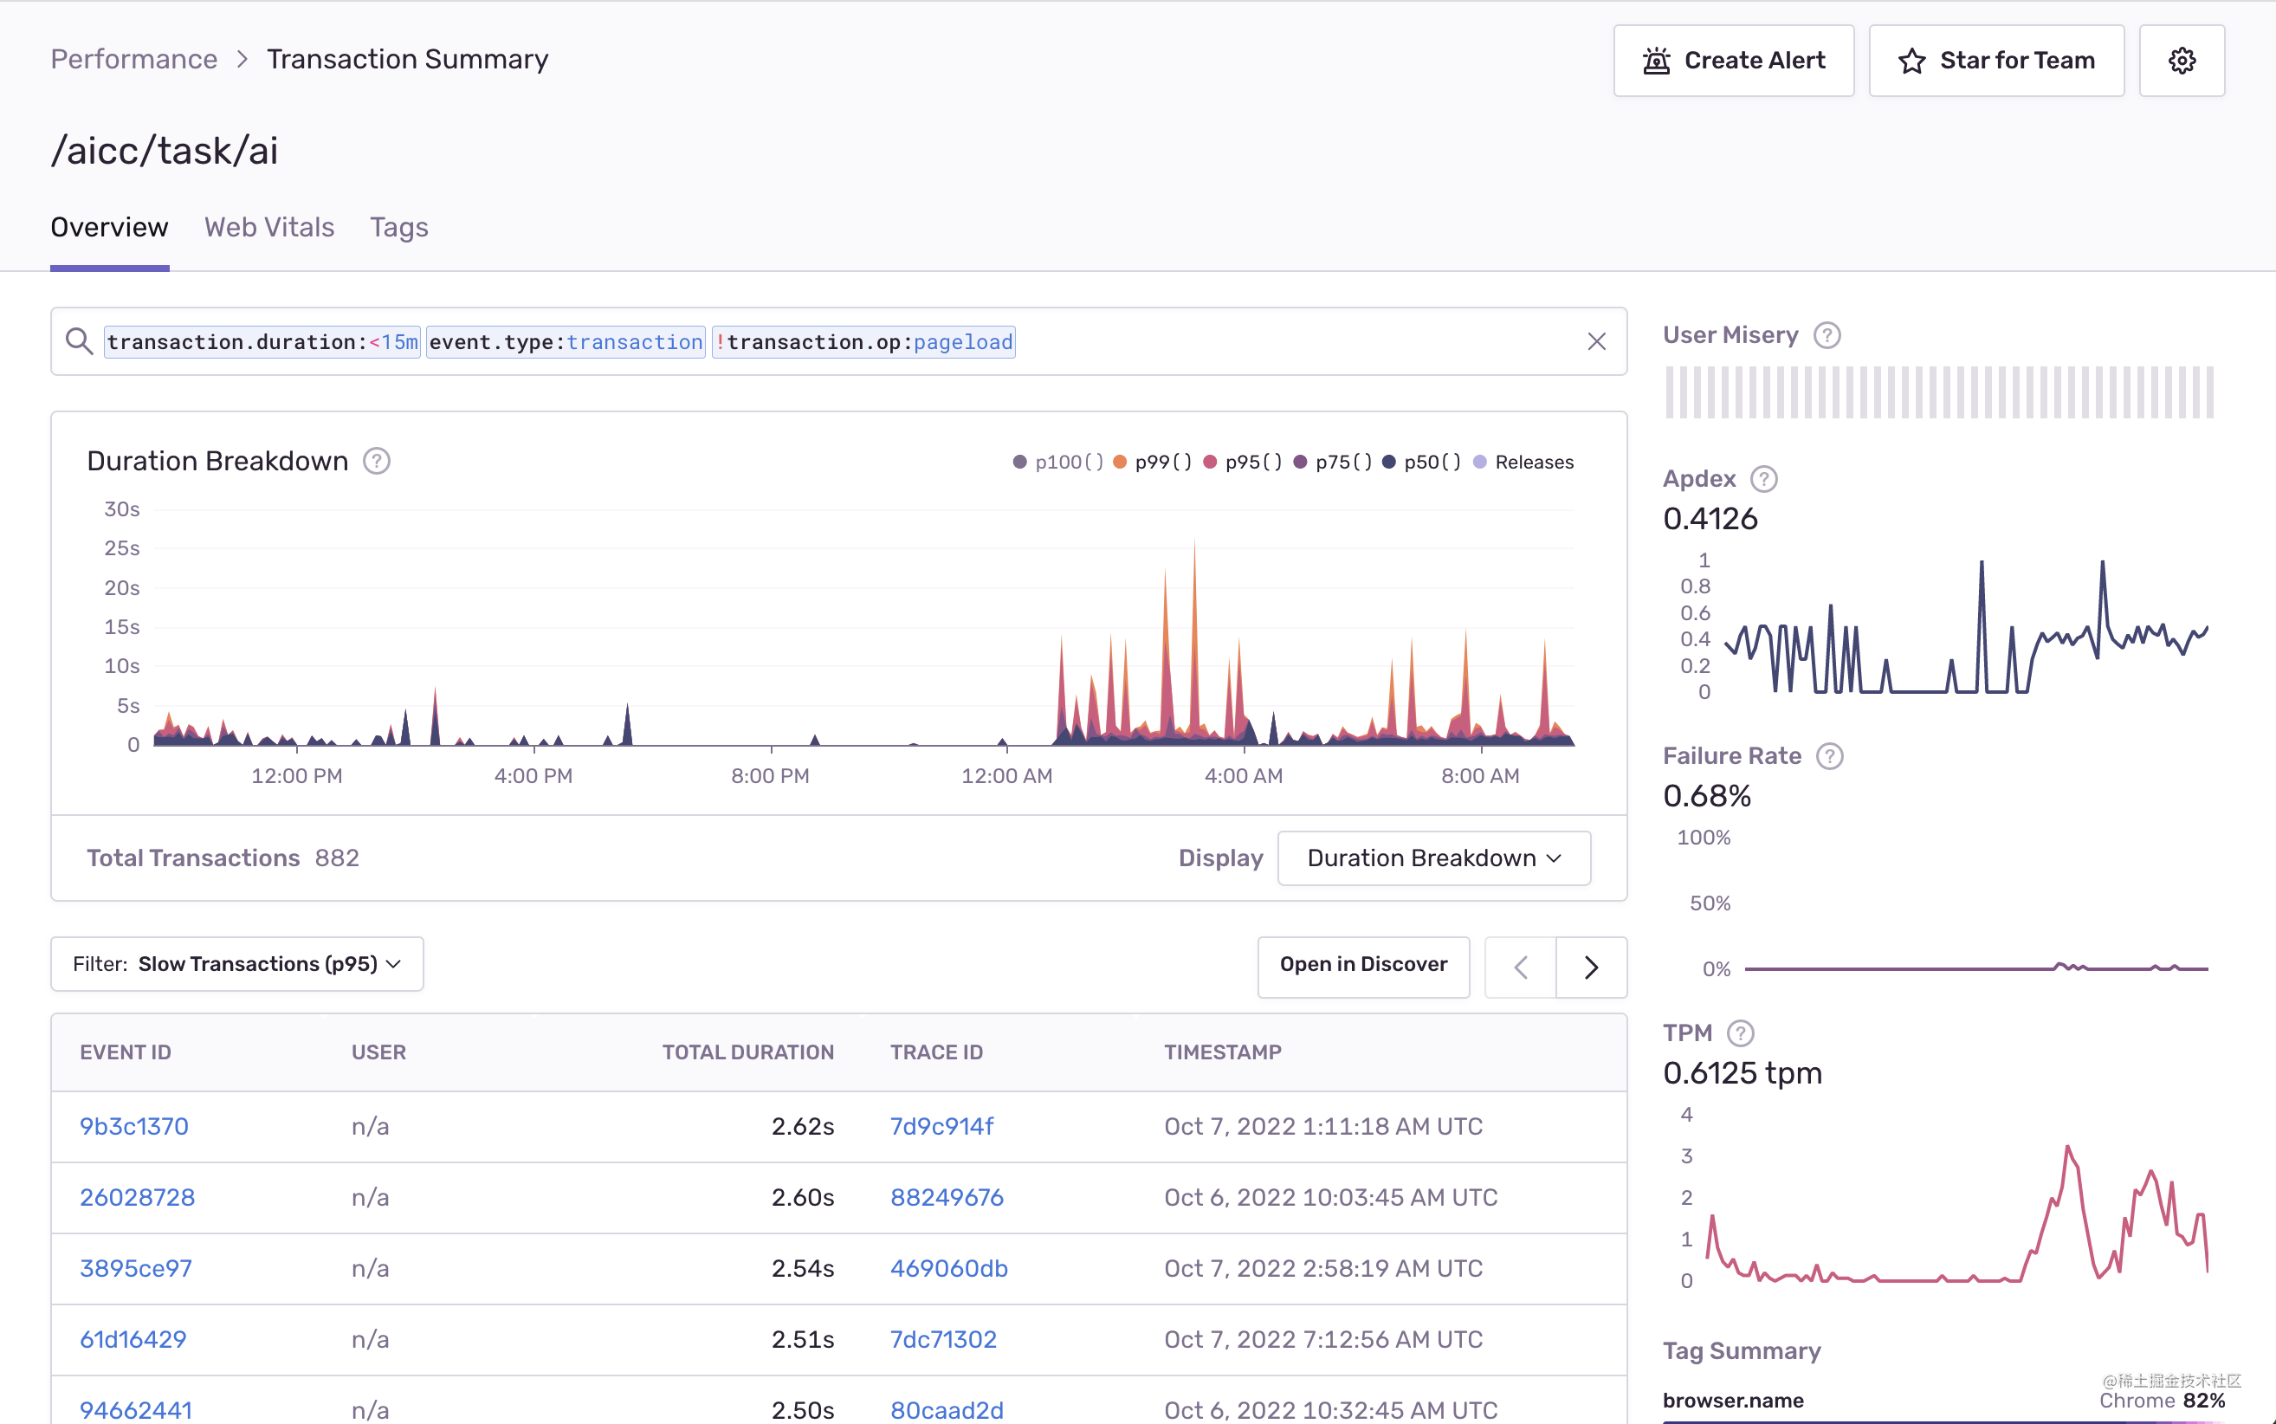Go to previous page of transactions

pyautogui.click(x=1520, y=967)
